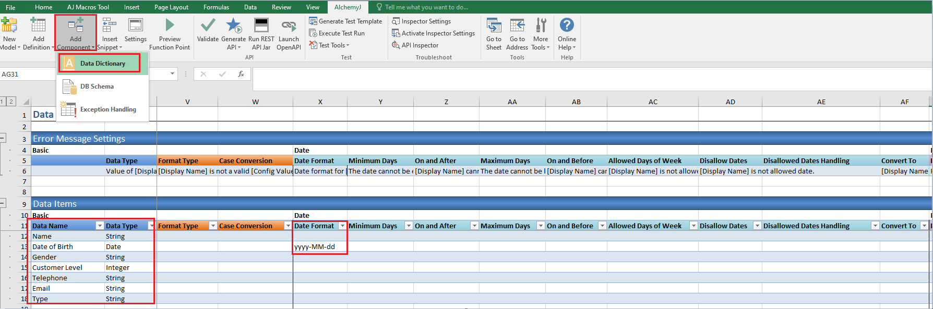
Task: Show outline level 1 grouping
Action: click(x=3, y=102)
